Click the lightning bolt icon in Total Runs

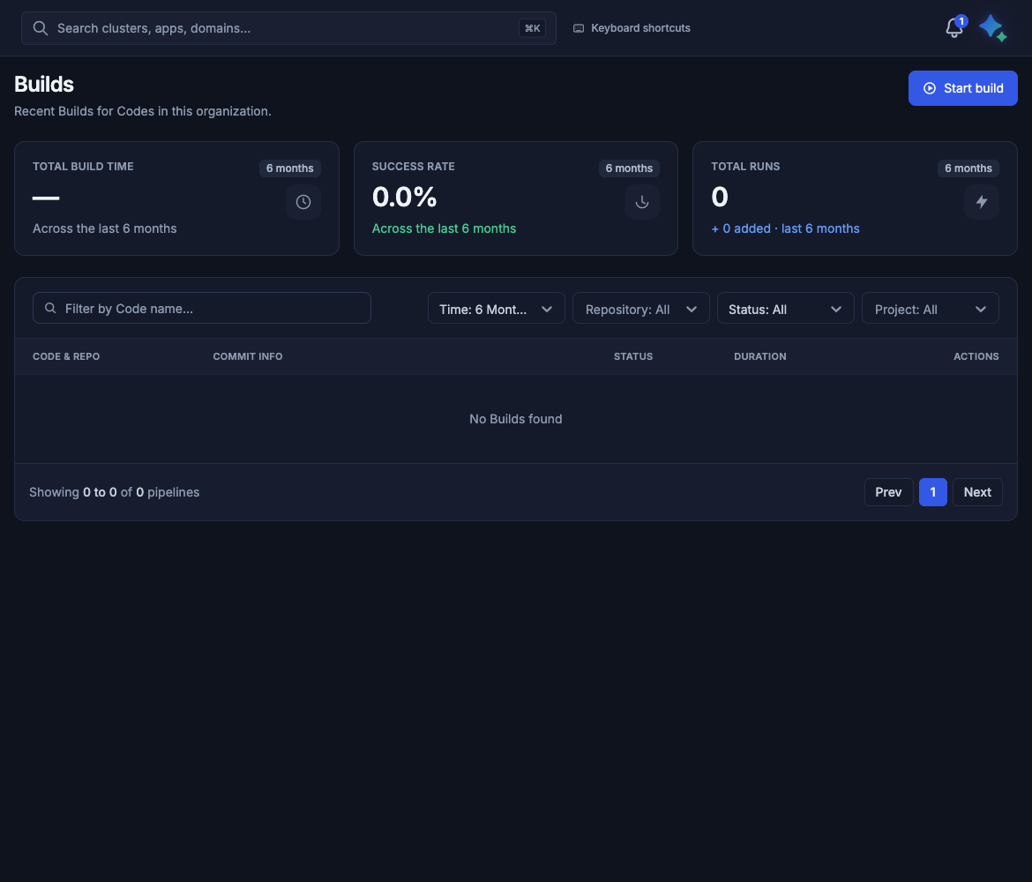click(x=982, y=202)
